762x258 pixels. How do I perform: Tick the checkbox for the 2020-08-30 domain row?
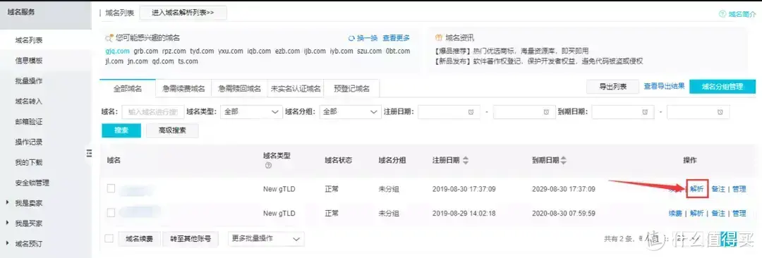[x=111, y=212]
